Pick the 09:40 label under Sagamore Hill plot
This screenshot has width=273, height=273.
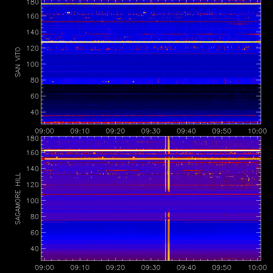(186, 268)
